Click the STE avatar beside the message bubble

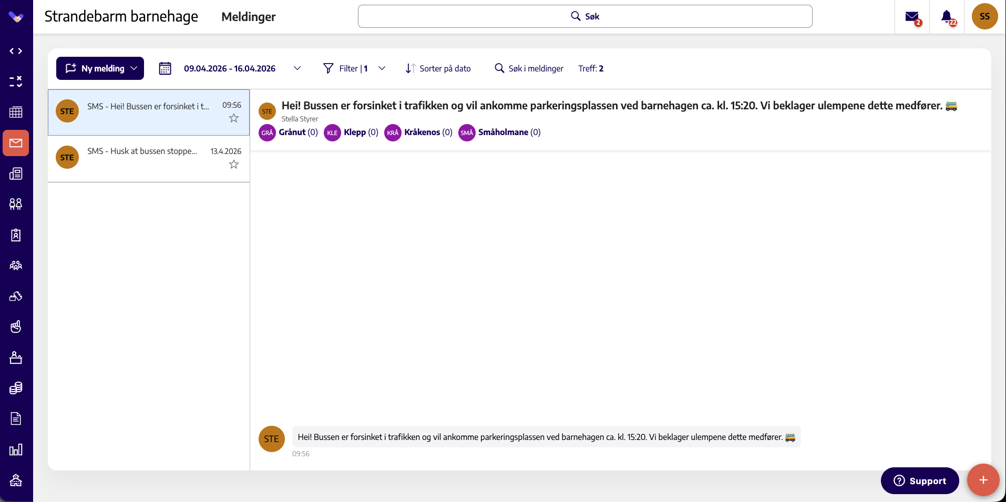pos(272,439)
